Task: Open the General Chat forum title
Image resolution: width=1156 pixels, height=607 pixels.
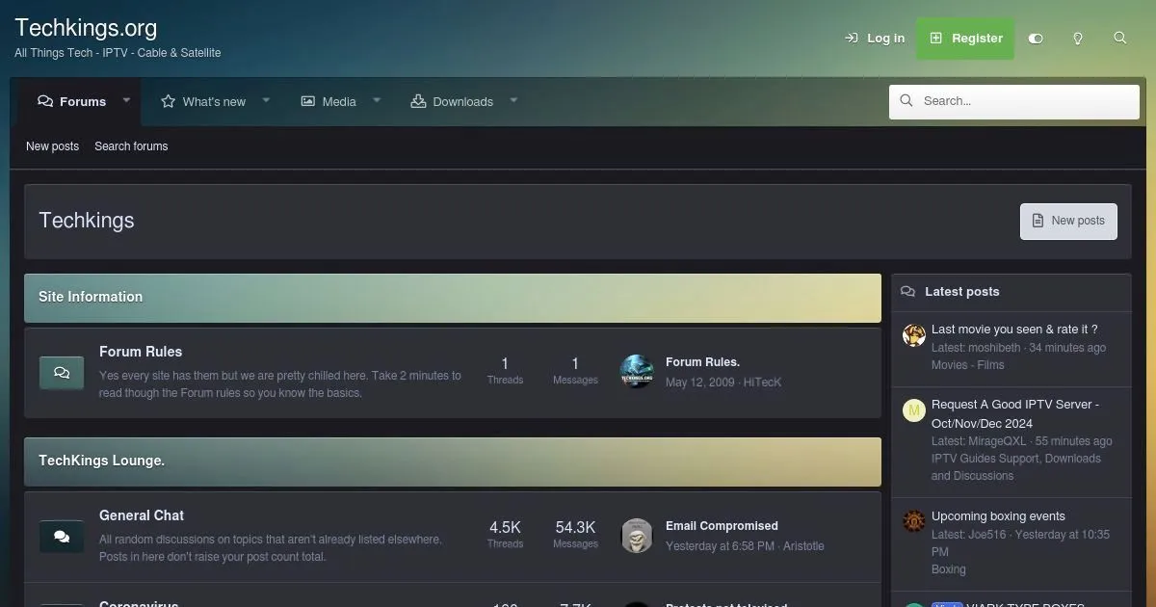Action: (142, 515)
